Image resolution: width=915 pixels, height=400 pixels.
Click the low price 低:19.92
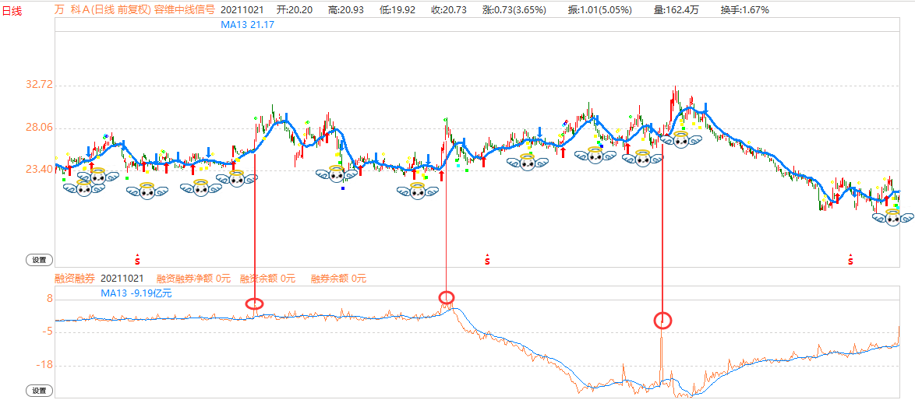[398, 10]
